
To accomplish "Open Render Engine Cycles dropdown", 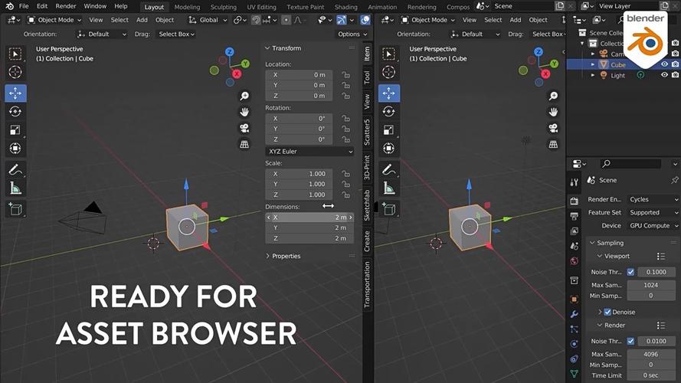I will 653,199.
